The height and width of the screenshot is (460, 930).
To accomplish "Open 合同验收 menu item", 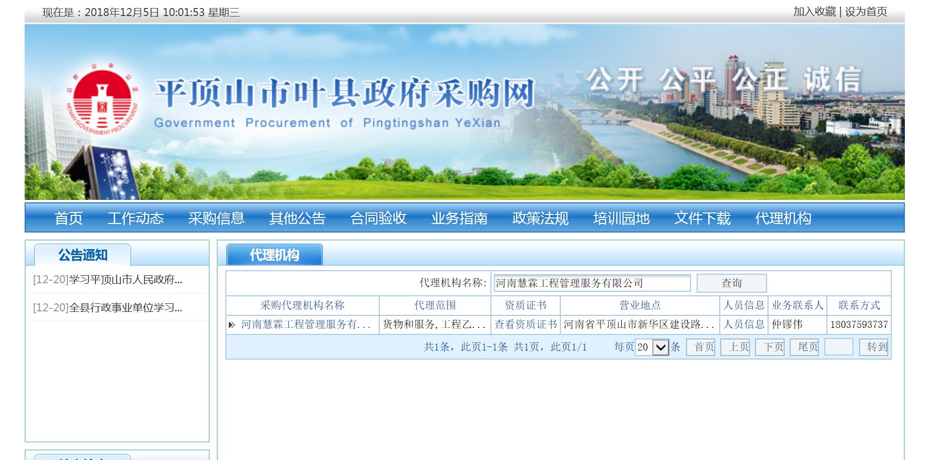I will click(x=378, y=218).
